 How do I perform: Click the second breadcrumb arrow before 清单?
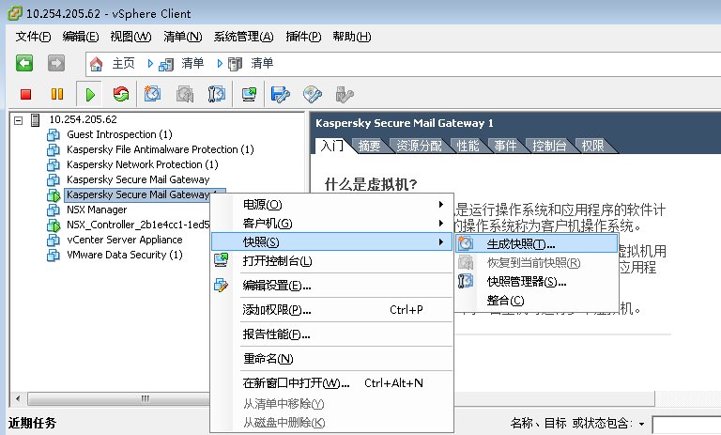pos(220,64)
